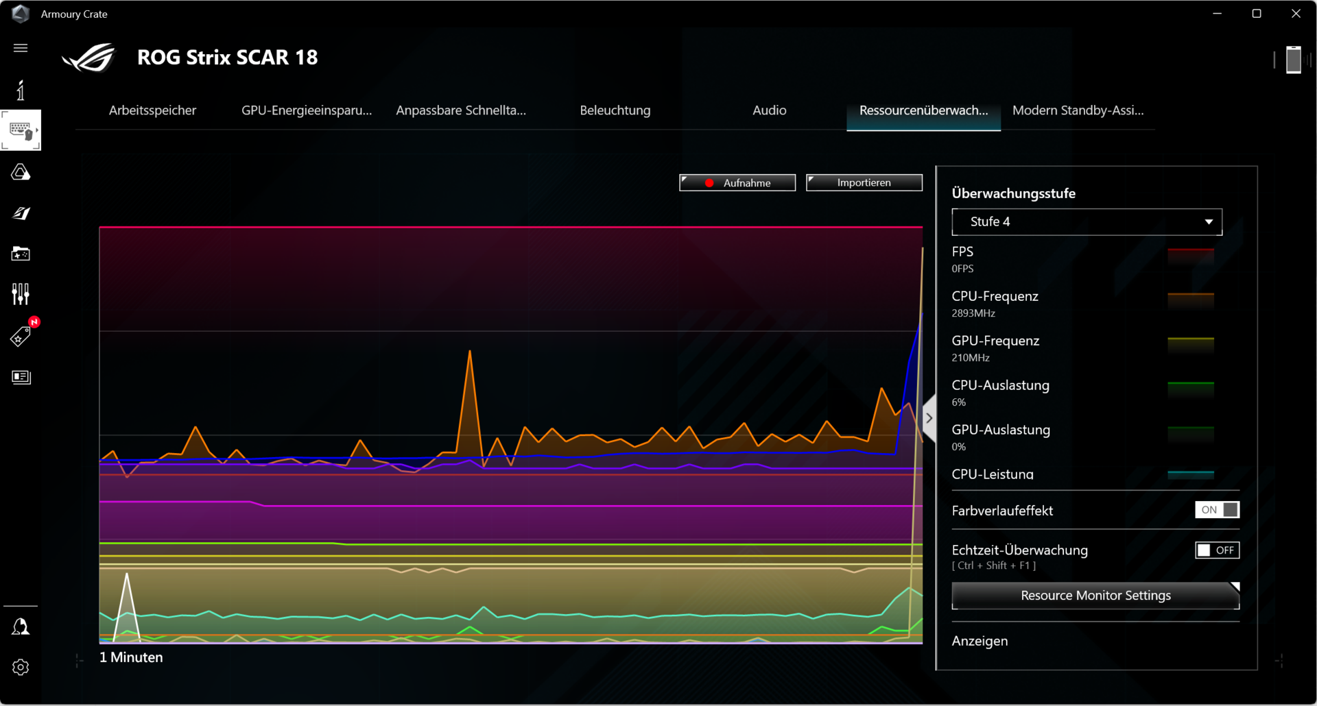
Task: Click the 1 Minuten timeline label
Action: point(131,657)
